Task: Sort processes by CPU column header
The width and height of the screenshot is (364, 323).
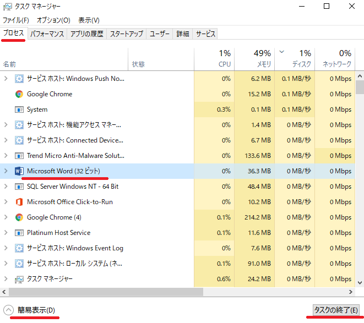Action: pos(214,59)
